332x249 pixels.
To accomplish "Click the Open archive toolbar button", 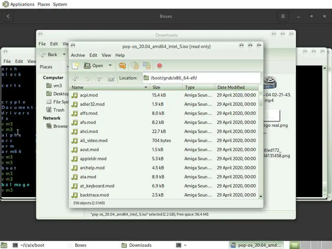I will click(x=93, y=66).
